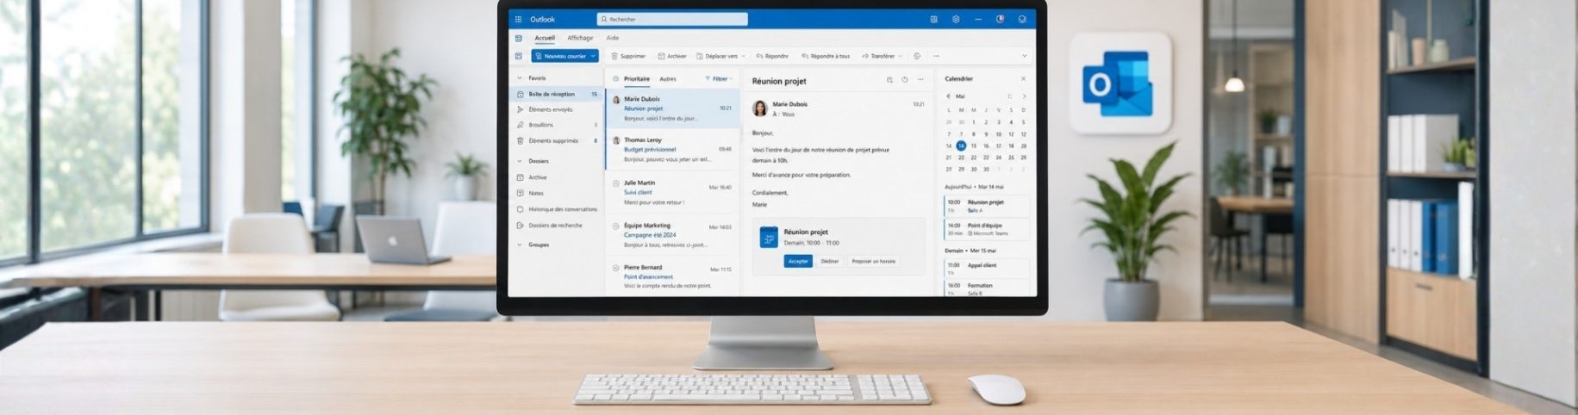
Task: Open 10:00 Réunion projet event in agenda
Action: pyautogui.click(x=987, y=206)
